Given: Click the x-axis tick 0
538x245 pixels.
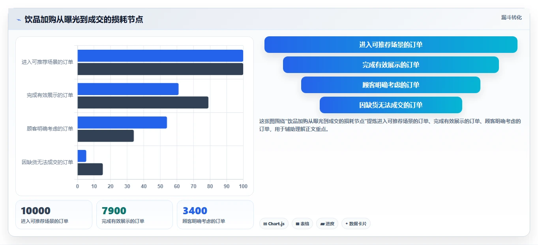Looking at the screenshot, I should pos(77,186).
